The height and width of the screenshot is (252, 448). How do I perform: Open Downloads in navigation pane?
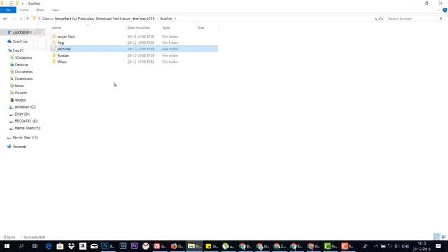point(24,79)
